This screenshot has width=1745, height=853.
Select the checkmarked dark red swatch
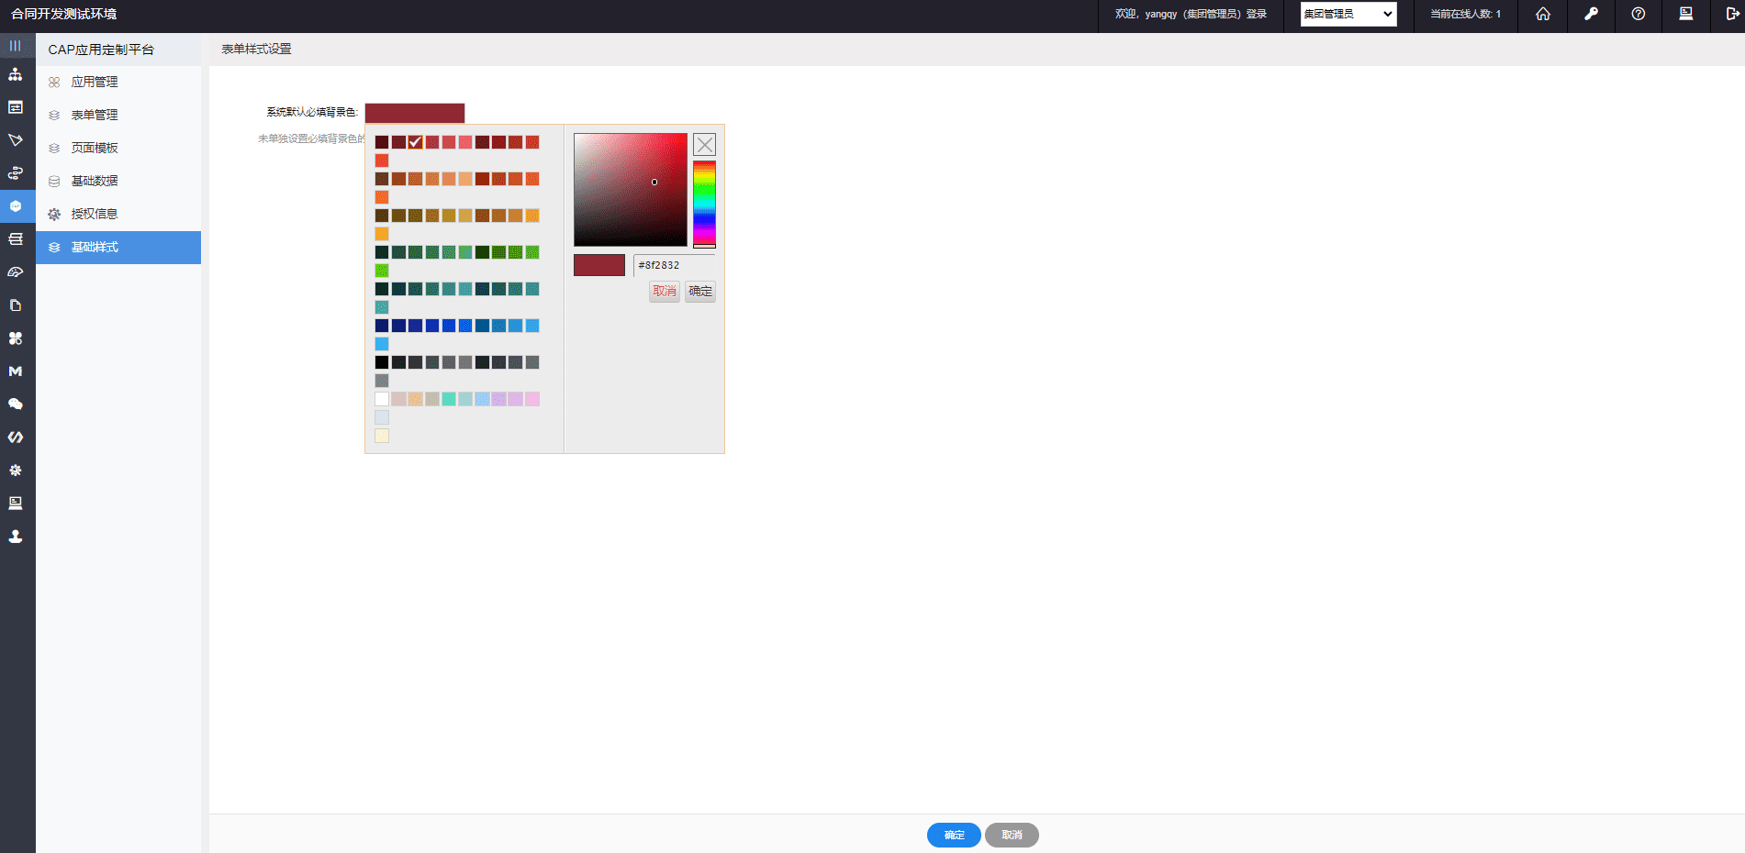(415, 142)
